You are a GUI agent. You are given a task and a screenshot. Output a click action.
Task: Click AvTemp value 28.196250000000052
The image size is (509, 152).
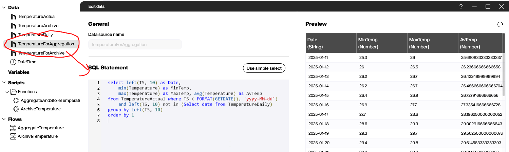coord(481,114)
